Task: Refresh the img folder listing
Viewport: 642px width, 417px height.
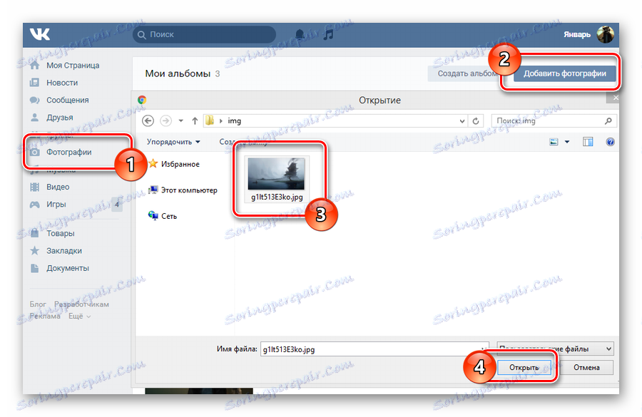Action: pyautogui.click(x=476, y=121)
